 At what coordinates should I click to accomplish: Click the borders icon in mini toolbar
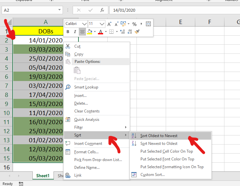112,32
